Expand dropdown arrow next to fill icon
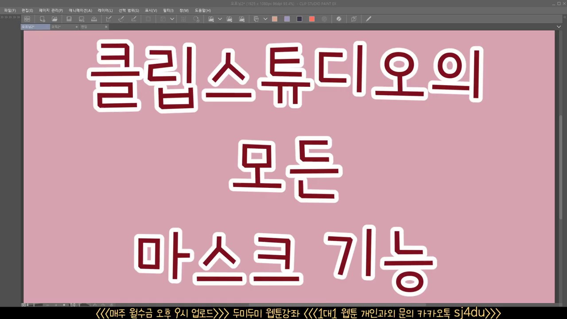Viewport: 567px width, 319px height. [172, 19]
